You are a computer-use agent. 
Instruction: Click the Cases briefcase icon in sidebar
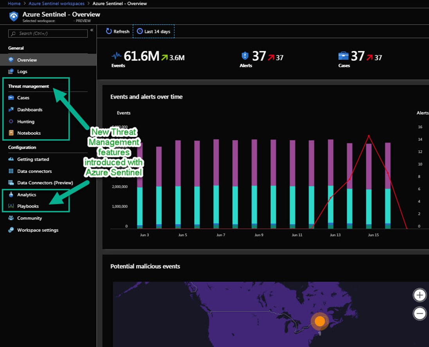coord(11,98)
